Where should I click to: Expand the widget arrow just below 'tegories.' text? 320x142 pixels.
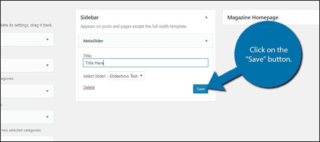(x=47, y=91)
